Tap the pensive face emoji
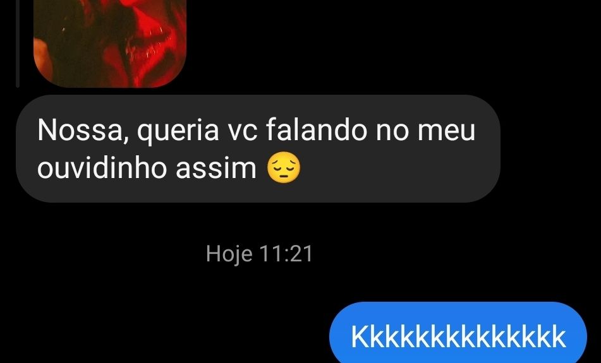 [x=284, y=167]
